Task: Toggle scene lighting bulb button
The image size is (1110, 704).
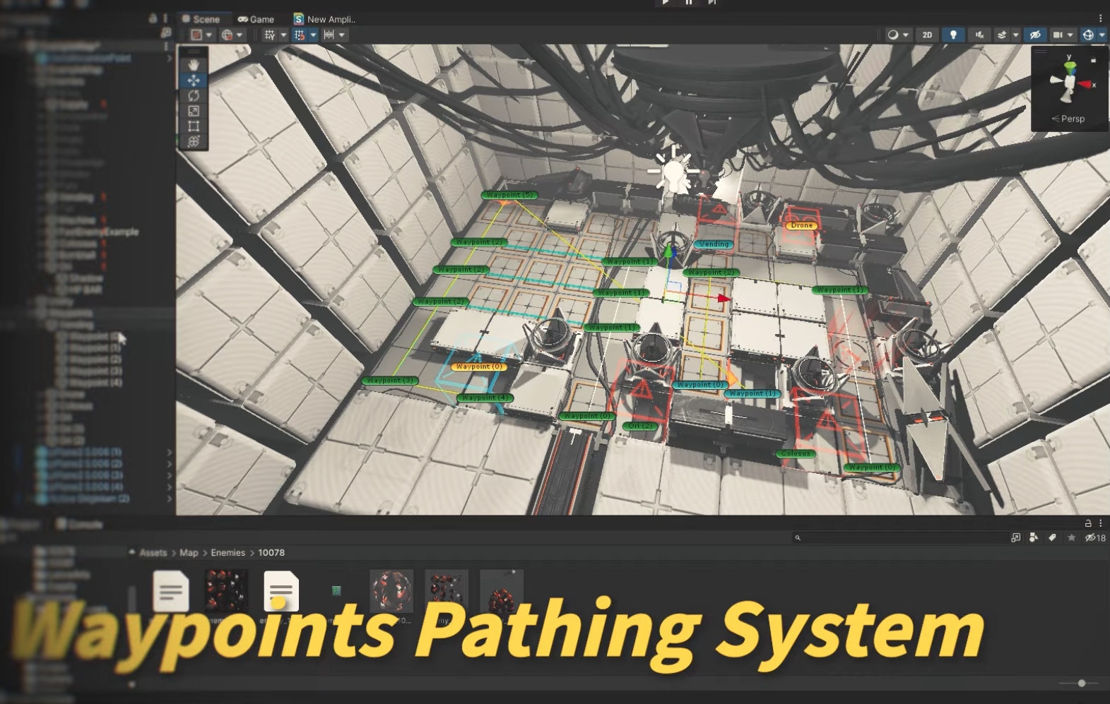Action: point(953,35)
